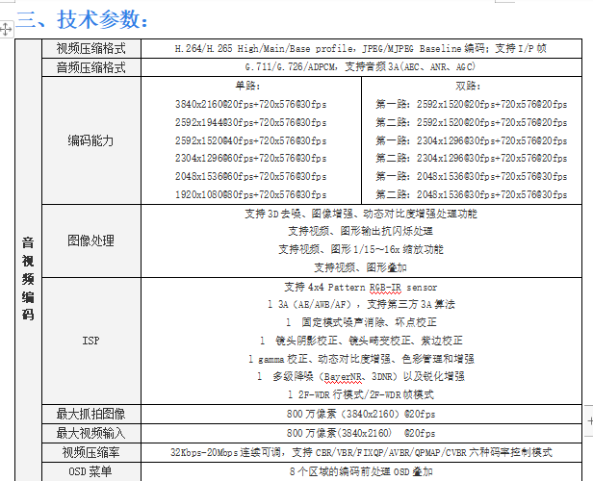The width and height of the screenshot is (593, 481).
Task: Select the 最大抓拍图像 label cell
Action: (x=91, y=414)
